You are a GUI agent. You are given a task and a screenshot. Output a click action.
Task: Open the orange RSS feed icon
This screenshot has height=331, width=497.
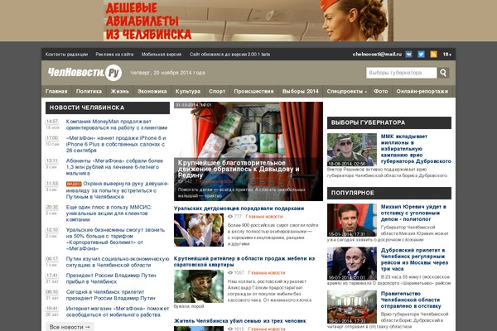coord(433,54)
